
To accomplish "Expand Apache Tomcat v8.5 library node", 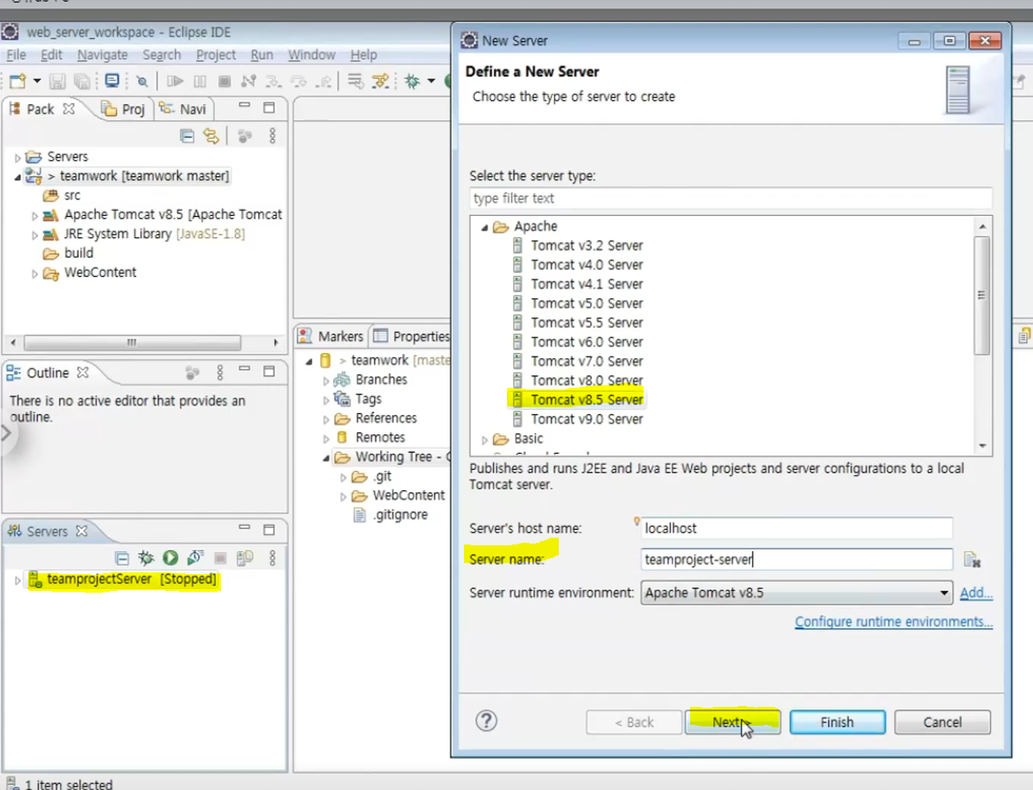I will point(35,215).
